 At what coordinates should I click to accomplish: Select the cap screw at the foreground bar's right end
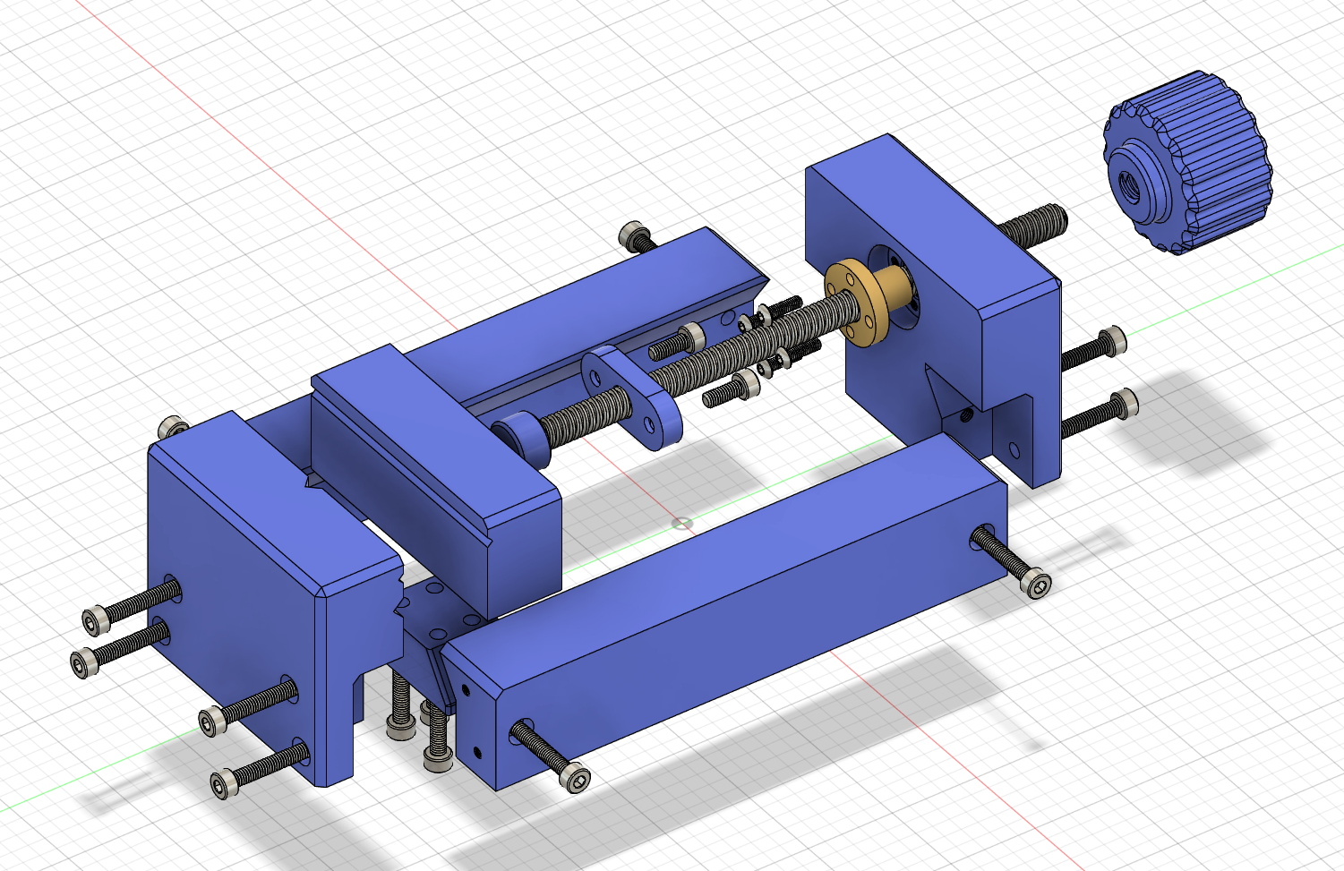point(1012,562)
